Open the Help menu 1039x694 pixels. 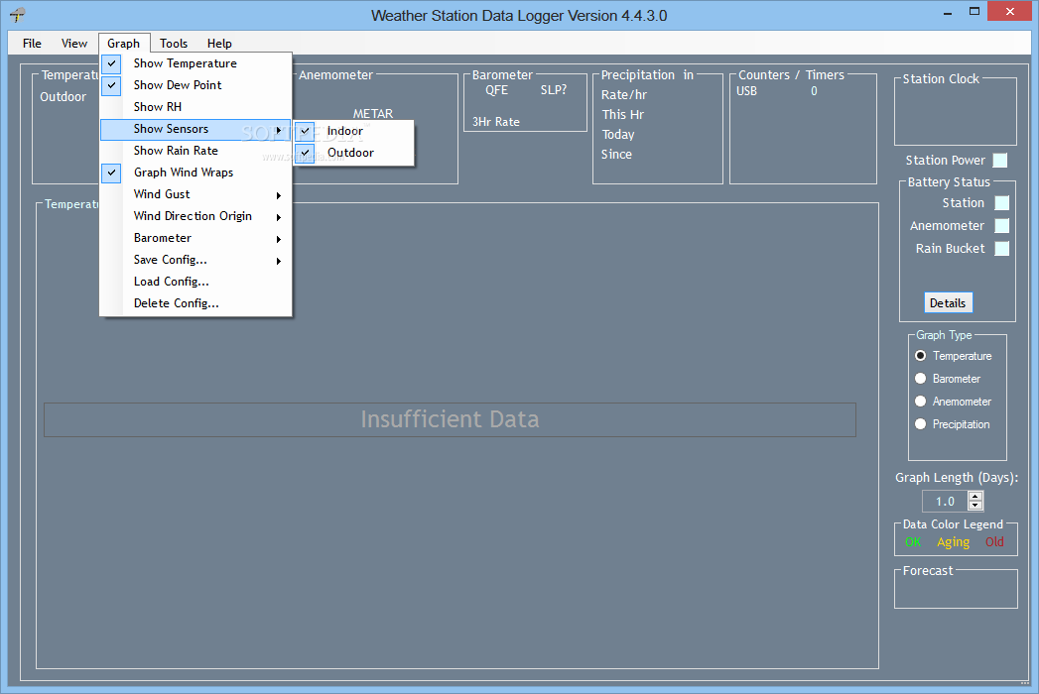(x=219, y=44)
